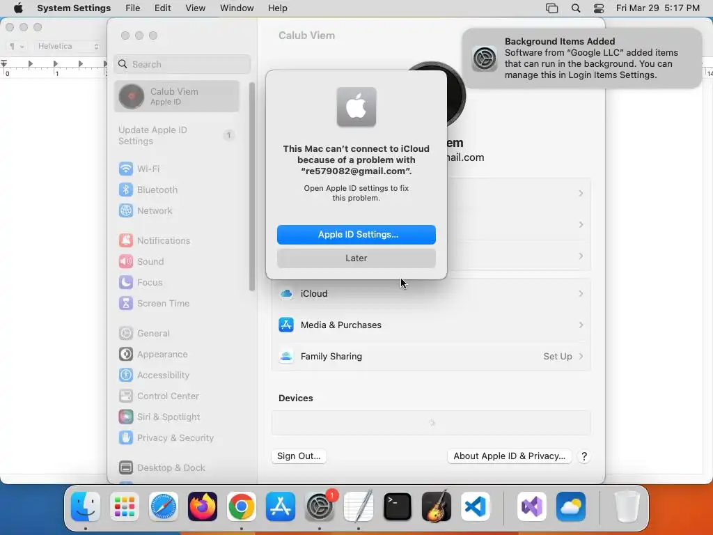Open Notifications bell icon in sidebar
The width and height of the screenshot is (713, 535).
[x=126, y=240]
